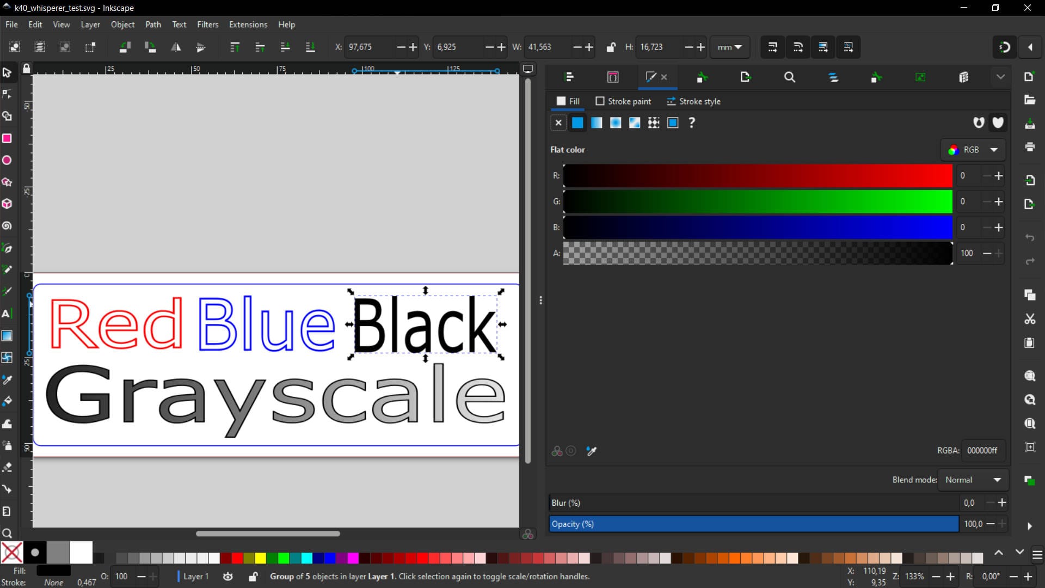Switch to the Stroke paint tab
This screenshot has height=588, width=1045.
click(x=623, y=101)
